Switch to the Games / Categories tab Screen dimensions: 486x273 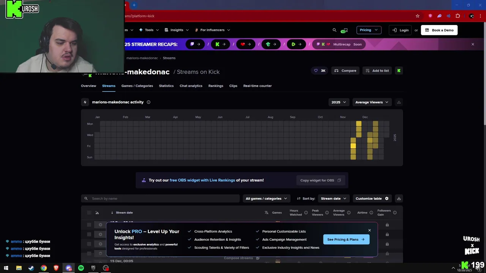pyautogui.click(x=137, y=86)
